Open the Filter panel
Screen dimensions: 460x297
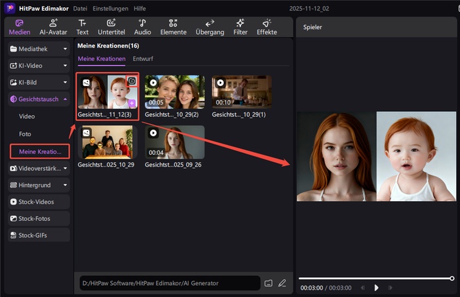pos(240,26)
